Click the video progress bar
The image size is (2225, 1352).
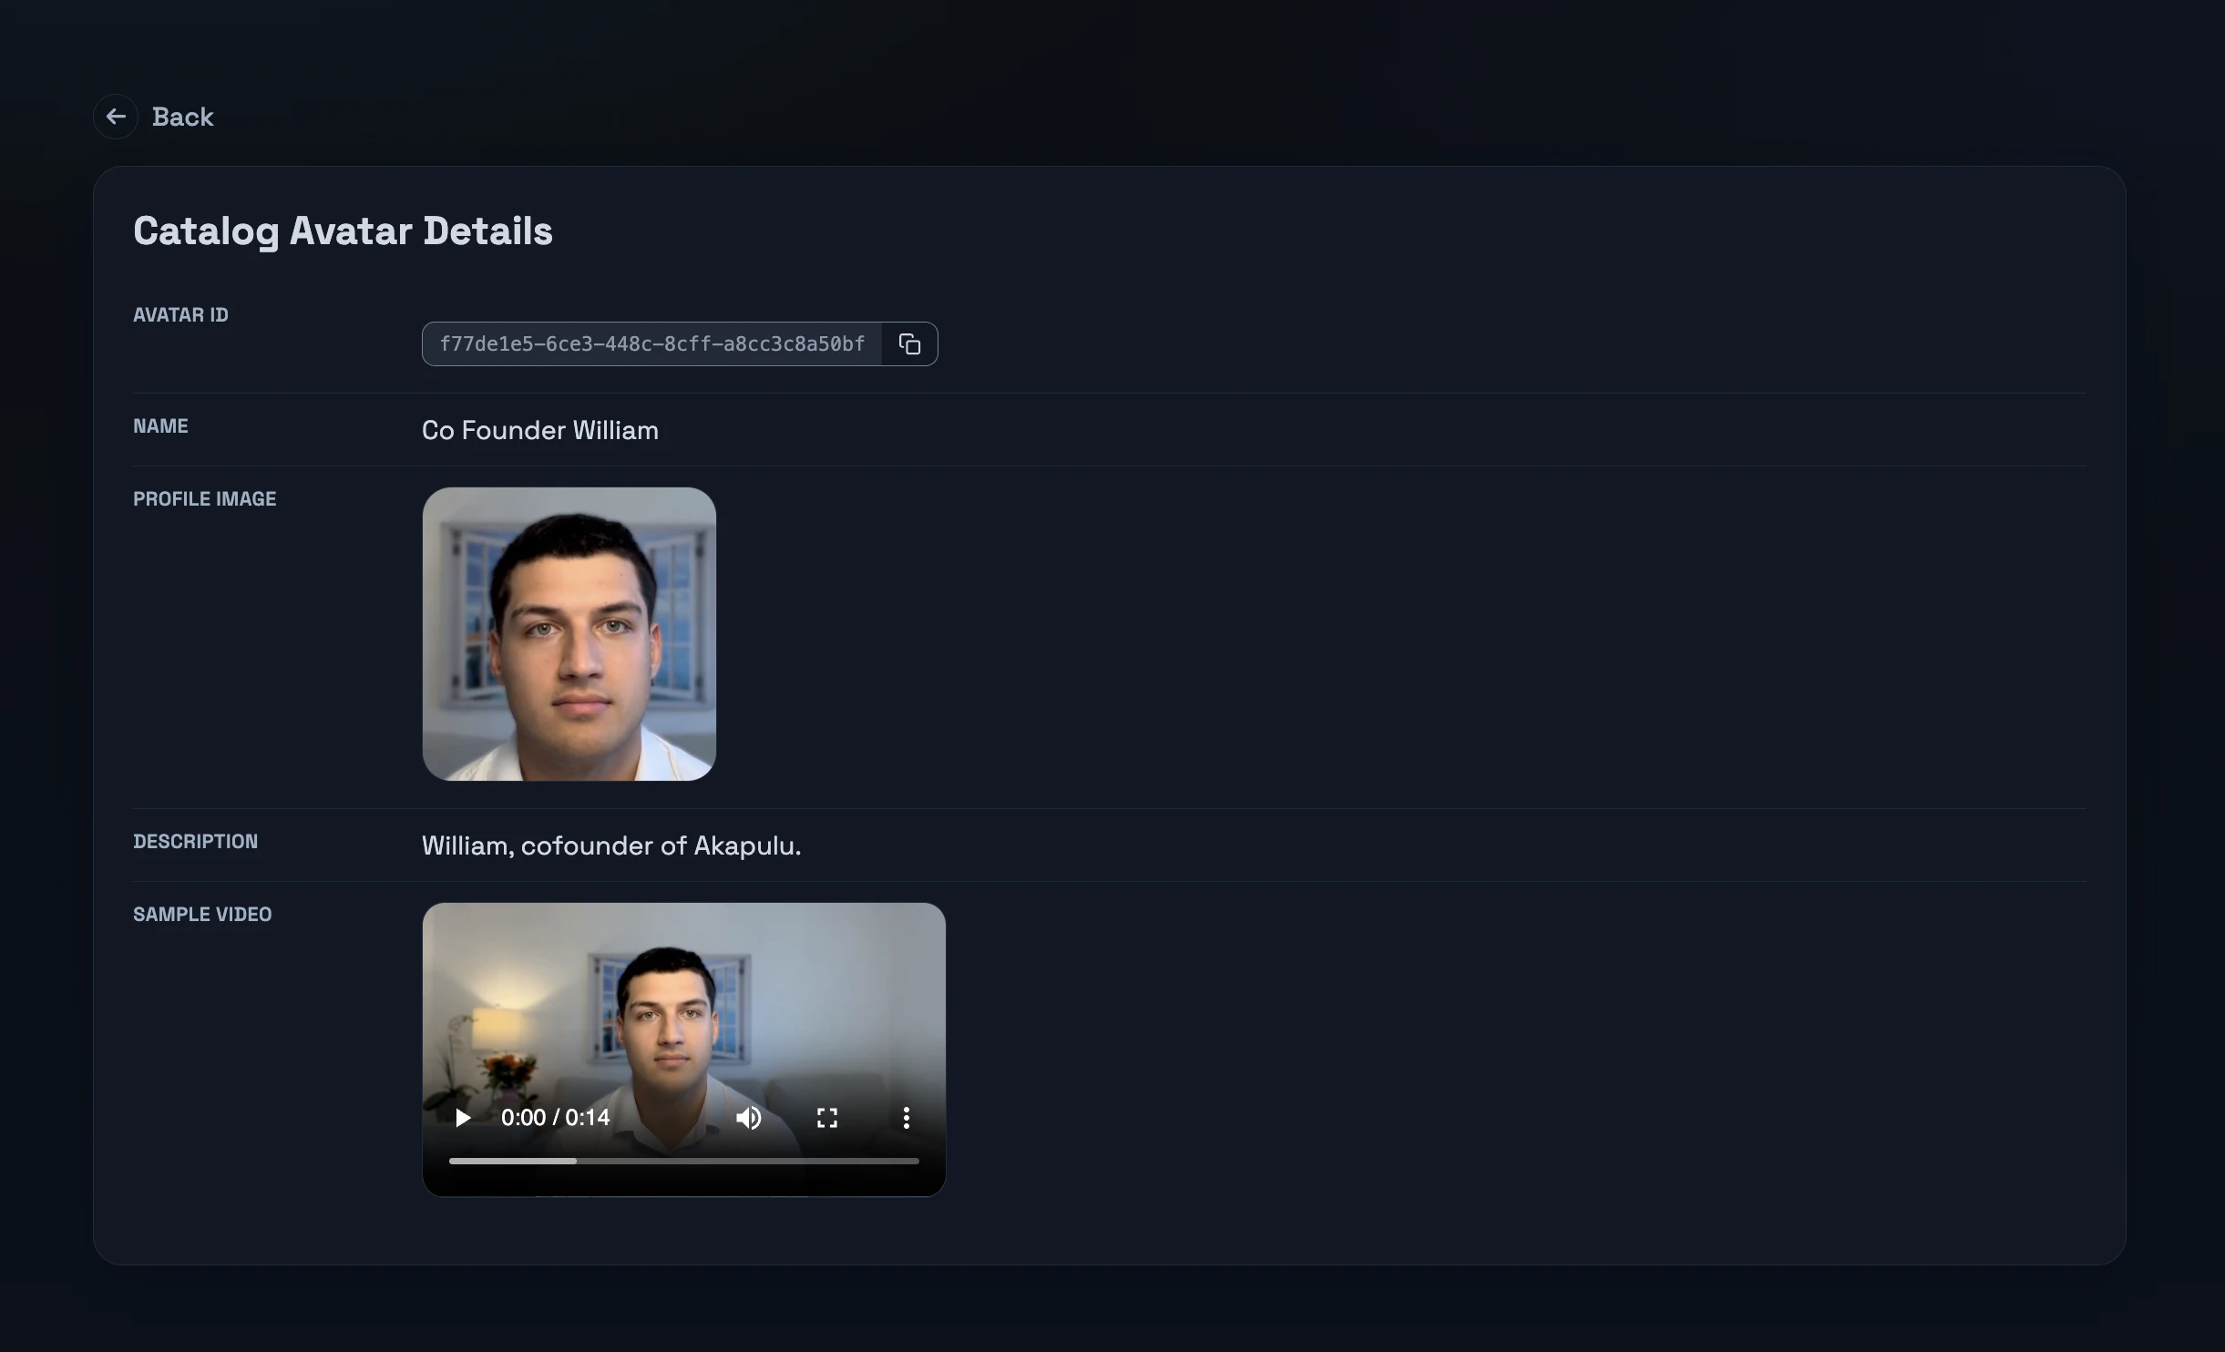coord(683,1161)
